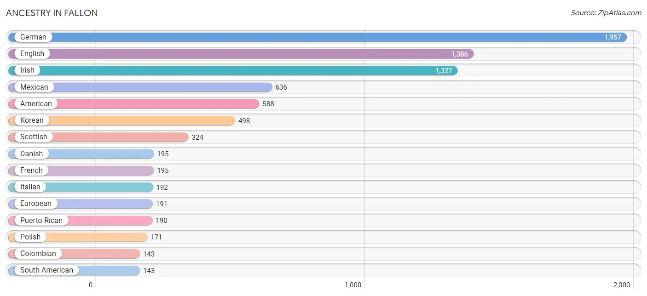
Task: Click the Puerto Rican bar label
Action: coord(41,220)
